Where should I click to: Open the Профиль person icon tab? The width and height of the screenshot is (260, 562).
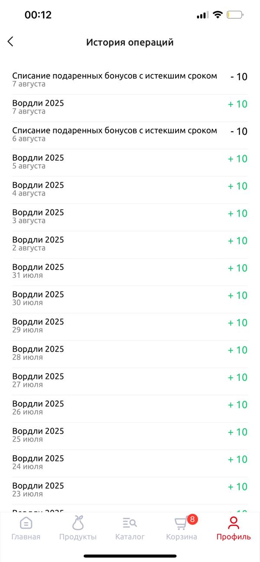coord(234,528)
